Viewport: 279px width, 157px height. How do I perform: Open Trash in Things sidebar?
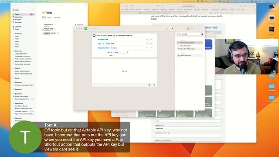[x=23, y=29]
